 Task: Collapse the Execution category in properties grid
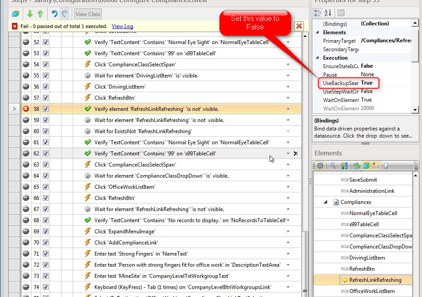317,57
